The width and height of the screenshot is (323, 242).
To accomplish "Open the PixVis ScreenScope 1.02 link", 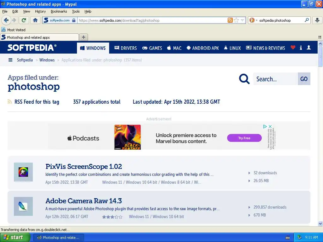I will point(84,166).
